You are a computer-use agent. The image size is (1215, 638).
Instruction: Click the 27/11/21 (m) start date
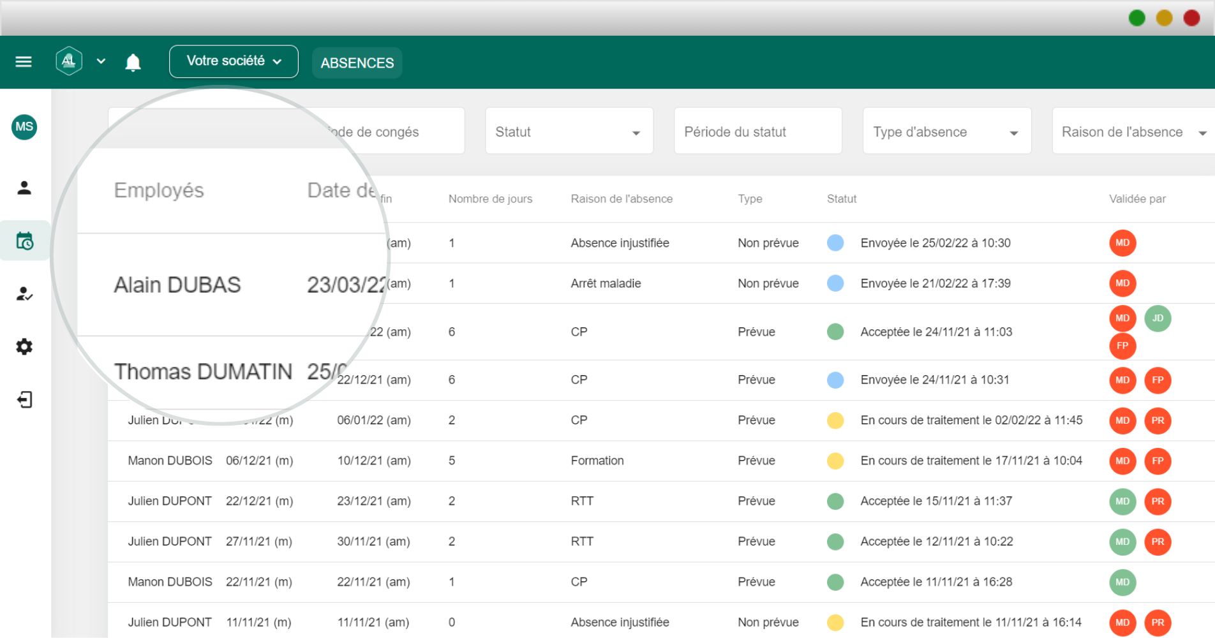pyautogui.click(x=259, y=541)
